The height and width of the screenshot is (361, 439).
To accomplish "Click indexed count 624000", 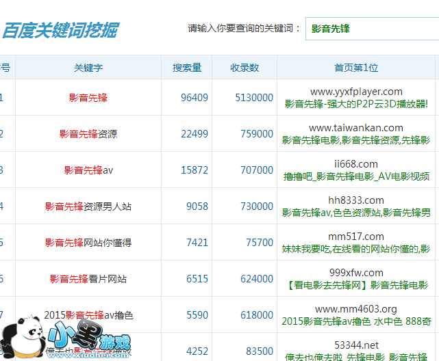I will 257,278.
